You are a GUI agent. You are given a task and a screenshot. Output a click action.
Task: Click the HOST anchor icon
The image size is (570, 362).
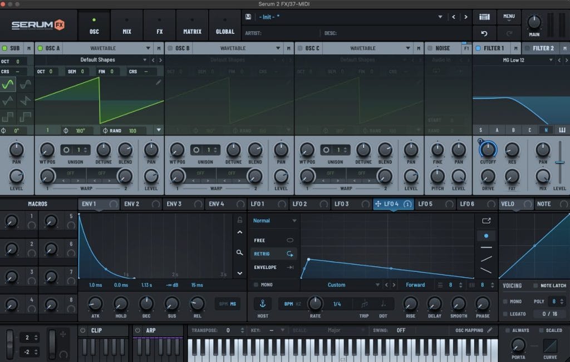click(263, 303)
